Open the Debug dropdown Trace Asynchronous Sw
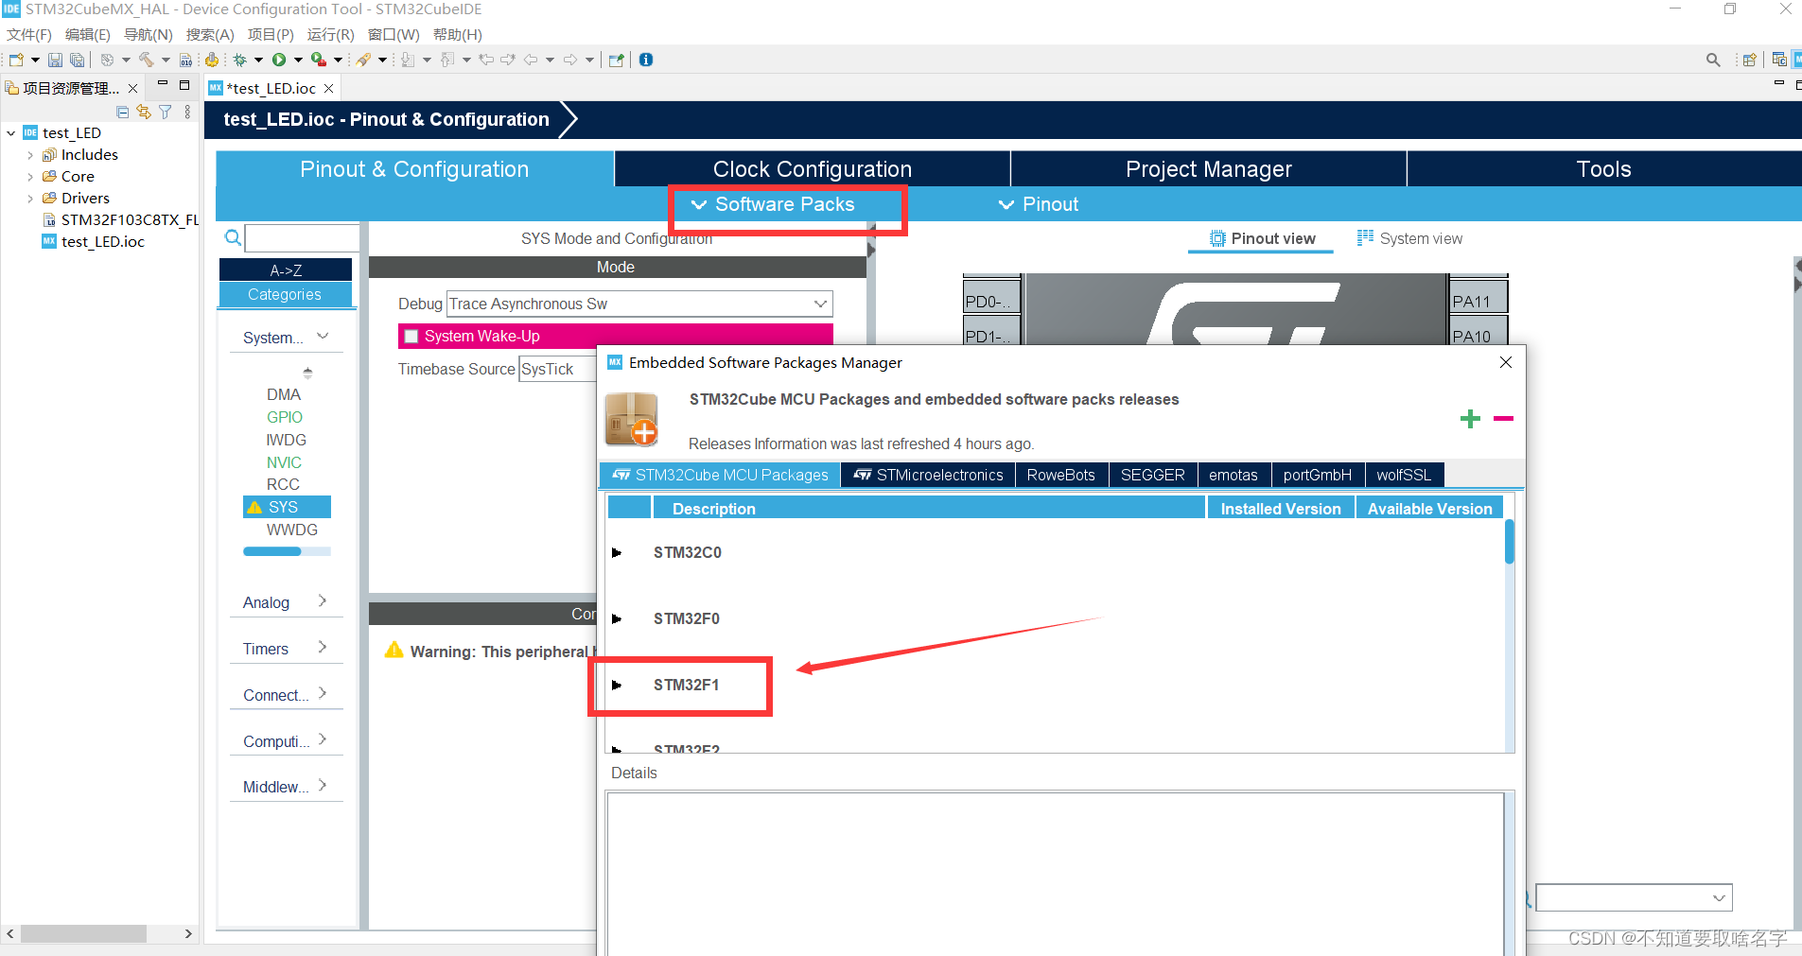The image size is (1802, 956). 639,304
